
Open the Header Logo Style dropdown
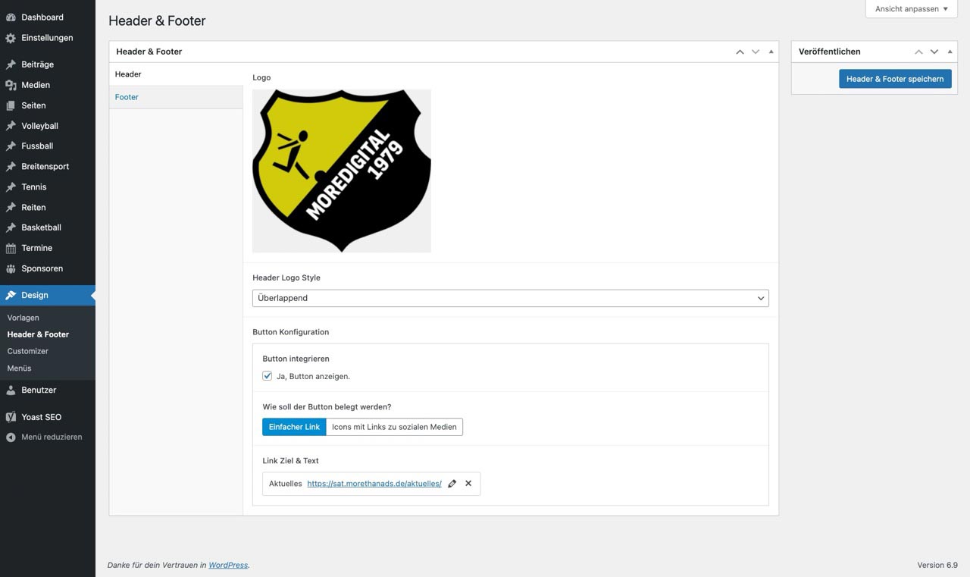[510, 298]
